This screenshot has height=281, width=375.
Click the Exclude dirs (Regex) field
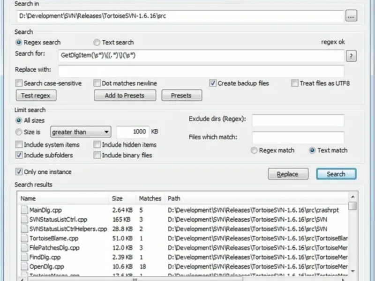(298, 120)
